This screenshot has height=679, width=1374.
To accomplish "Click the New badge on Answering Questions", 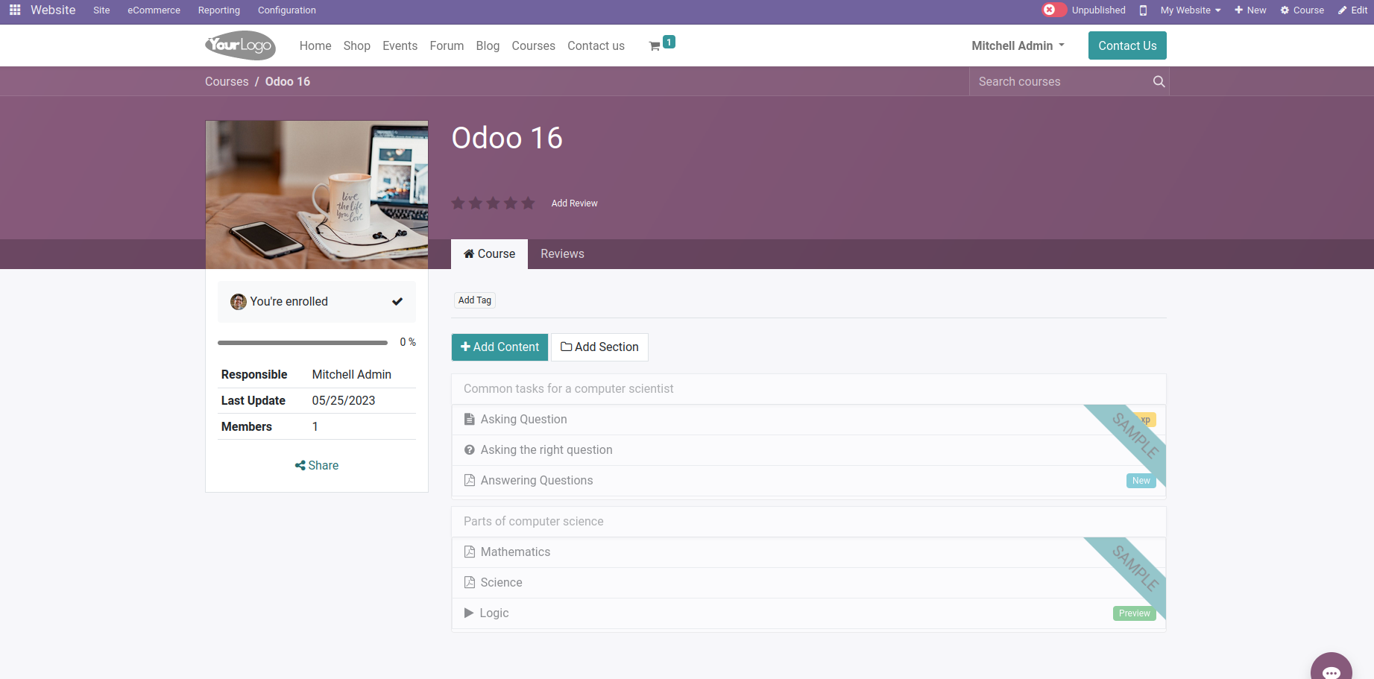I will 1141,481.
